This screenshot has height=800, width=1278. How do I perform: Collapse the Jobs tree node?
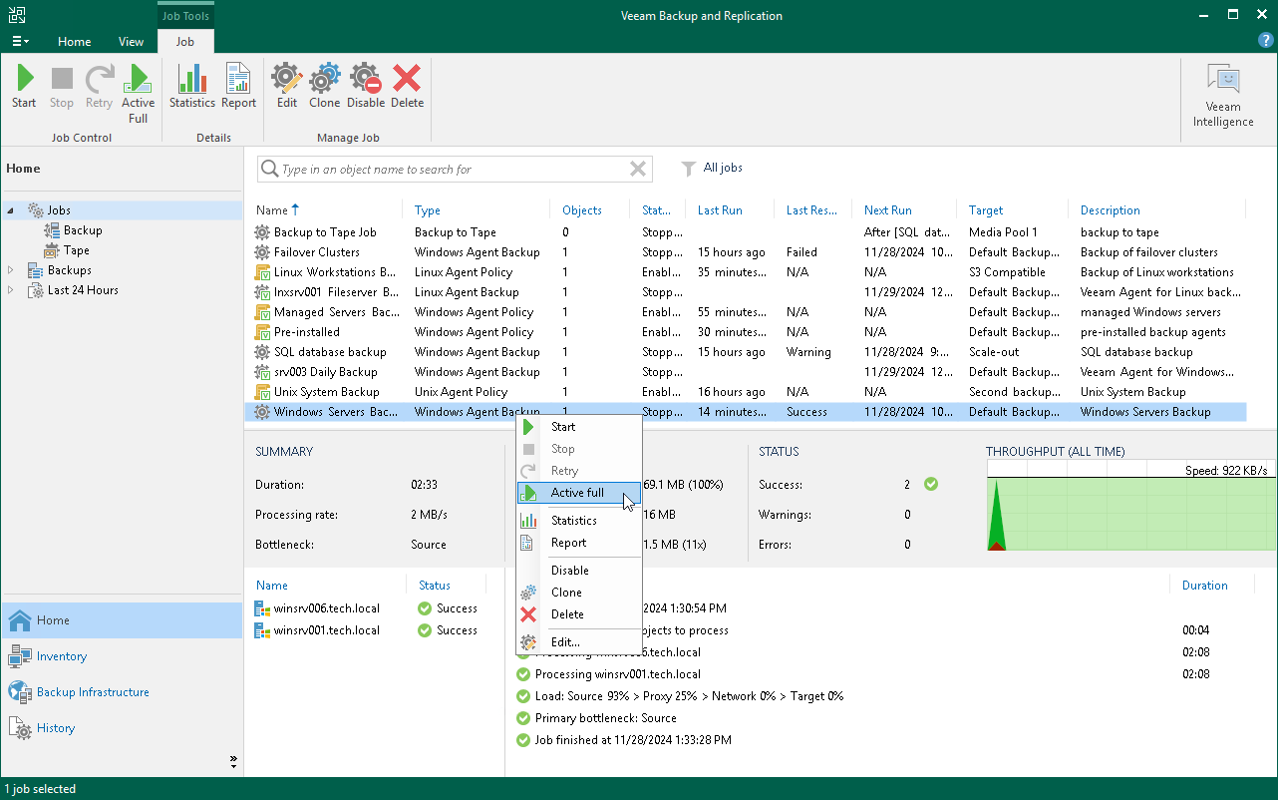click(11, 210)
